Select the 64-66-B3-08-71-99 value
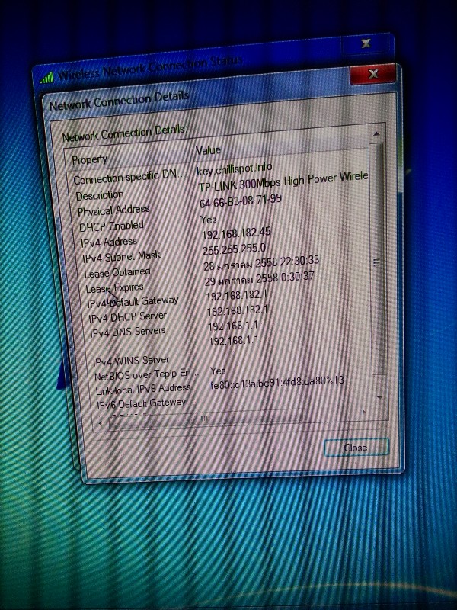Viewport: 457px width, 610px height. point(241,201)
